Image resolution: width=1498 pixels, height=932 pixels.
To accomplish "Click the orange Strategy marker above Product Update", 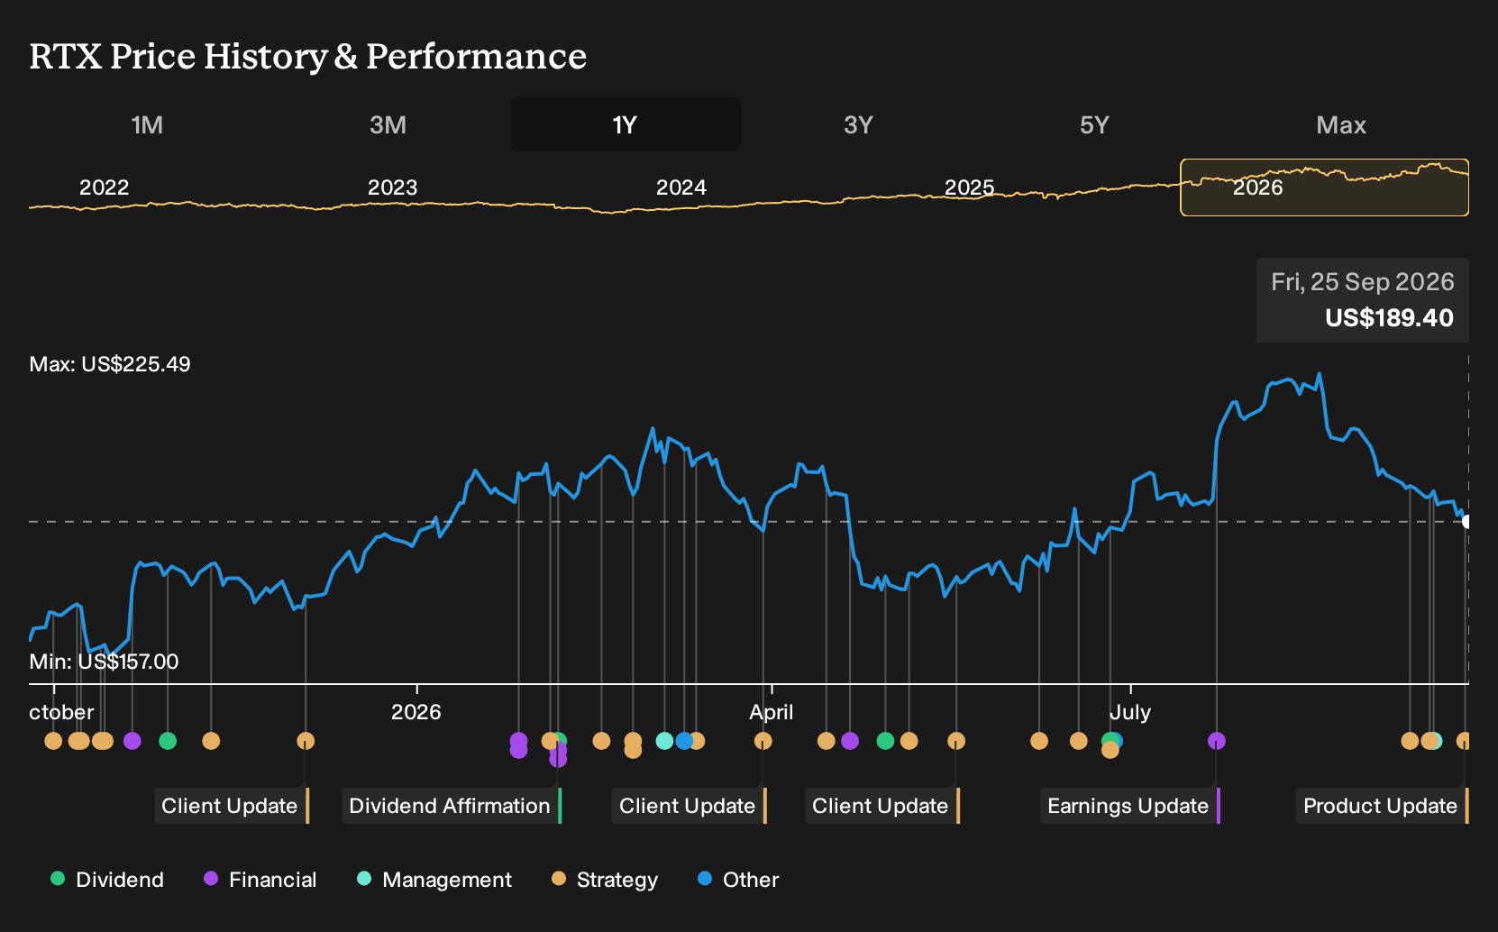I will [1464, 741].
